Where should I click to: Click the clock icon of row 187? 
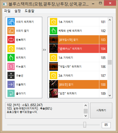(x=54, y=75)
